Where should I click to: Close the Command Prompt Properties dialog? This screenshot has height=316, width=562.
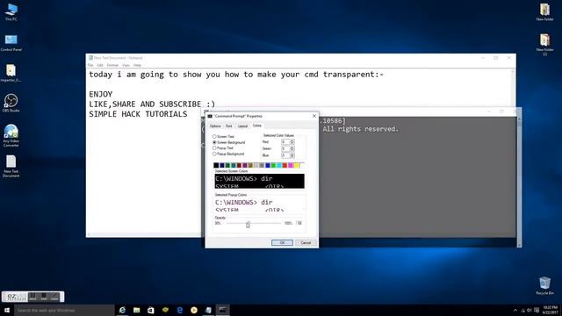coord(314,116)
